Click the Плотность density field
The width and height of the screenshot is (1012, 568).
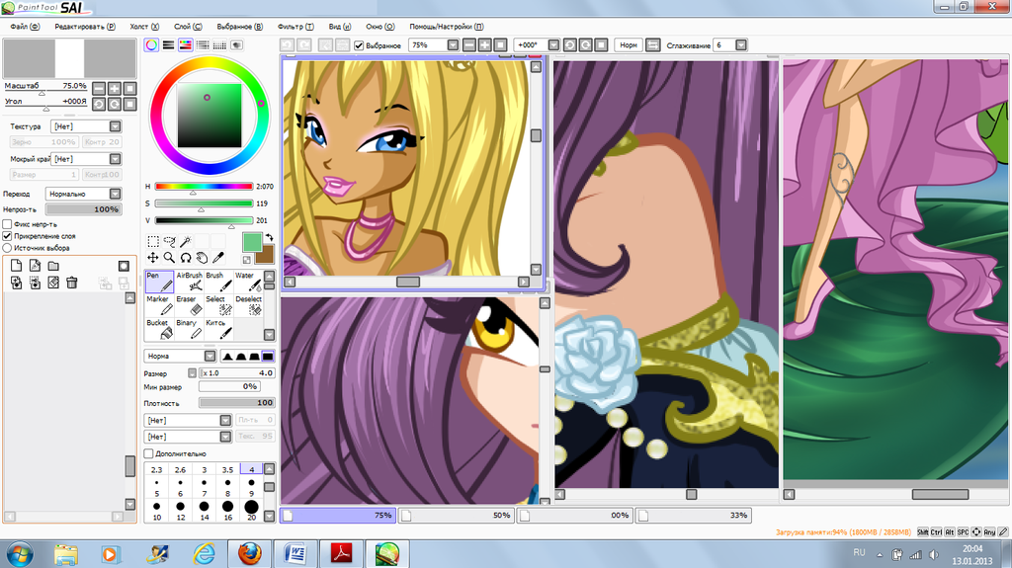click(236, 403)
